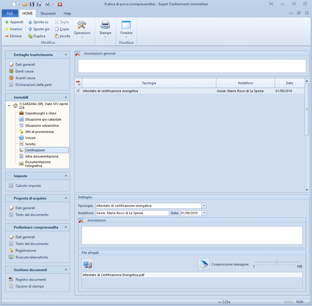The height and width of the screenshot is (306, 312).
Task: Click the scanner icon in File allegati
Action: click(x=203, y=264)
